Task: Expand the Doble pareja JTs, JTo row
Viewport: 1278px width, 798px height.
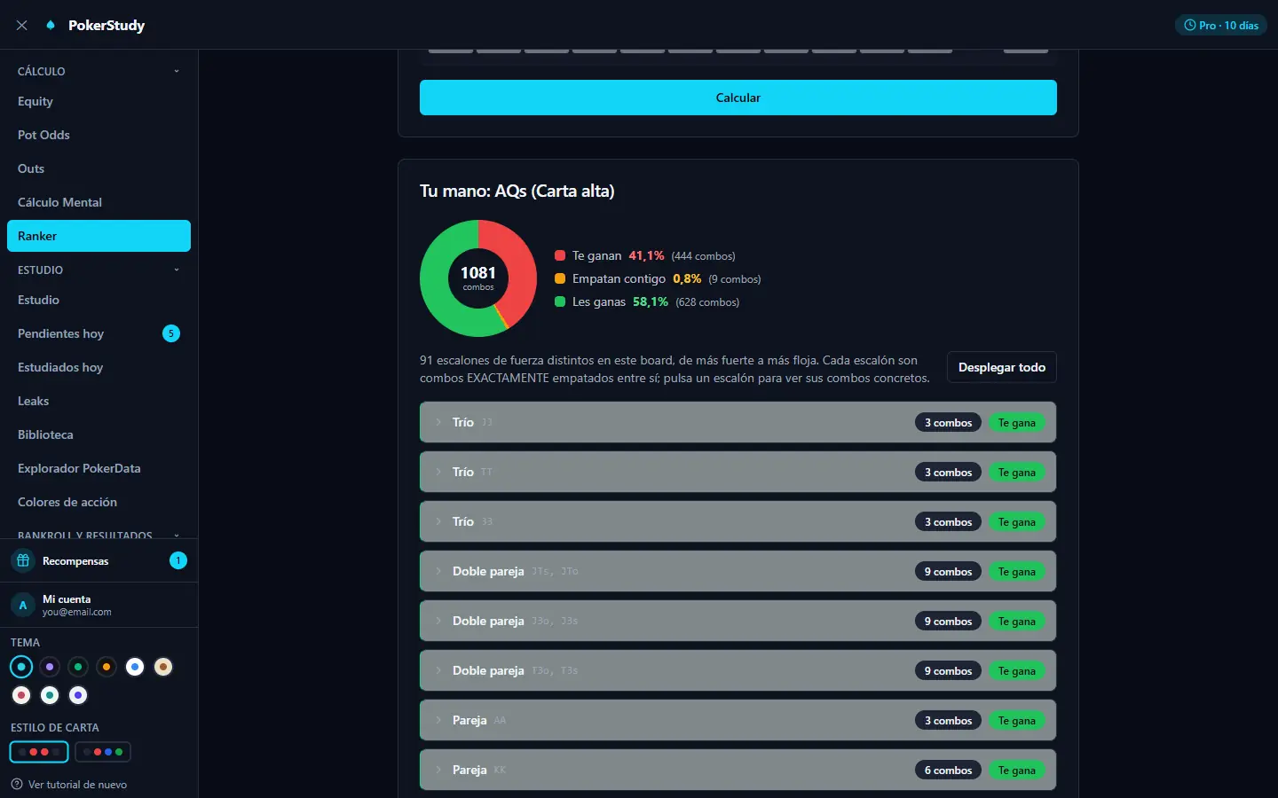Action: click(738, 571)
